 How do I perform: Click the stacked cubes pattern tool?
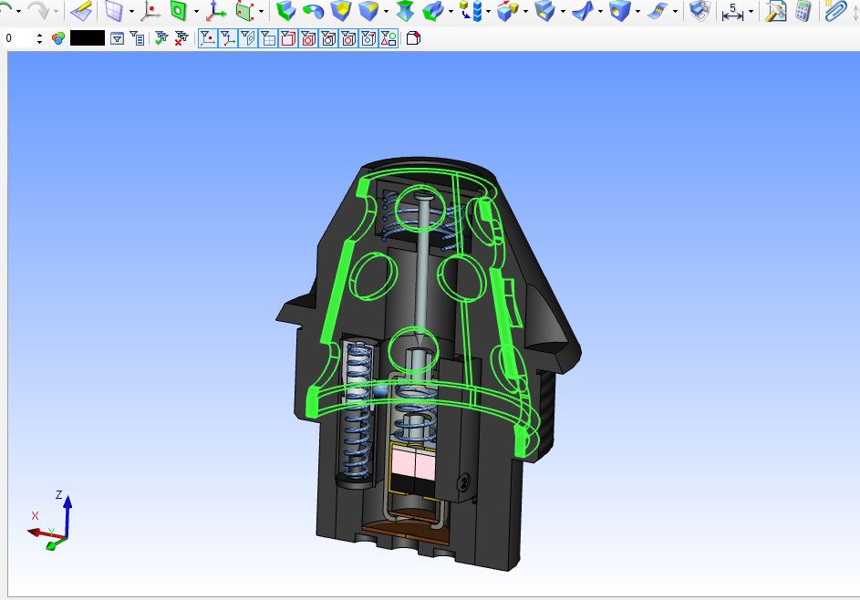tap(471, 11)
